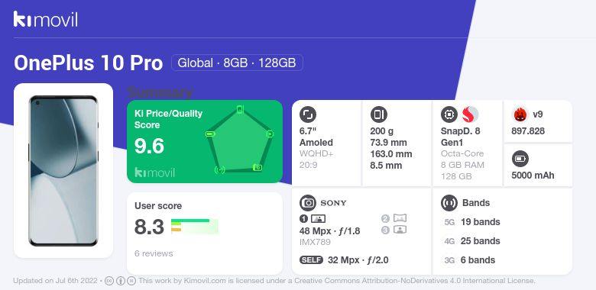The width and height of the screenshot is (596, 290).
Task: Click the Kimovil logo in the header
Action: click(x=46, y=19)
